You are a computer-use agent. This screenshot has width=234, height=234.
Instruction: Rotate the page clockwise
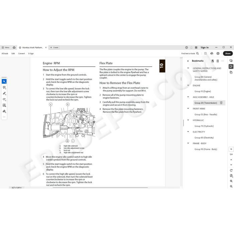coord(231,170)
